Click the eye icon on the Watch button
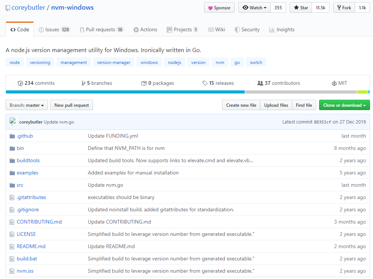The height and width of the screenshot is (279, 373). [x=245, y=7]
